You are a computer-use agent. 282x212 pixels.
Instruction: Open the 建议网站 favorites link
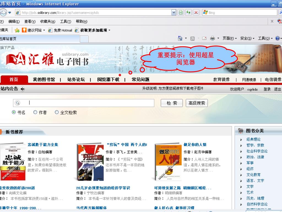pos(33,30)
